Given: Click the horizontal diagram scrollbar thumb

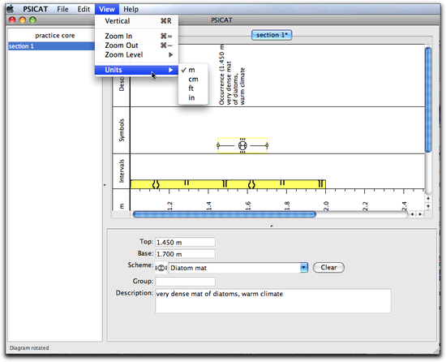Looking at the screenshot, I should 225,214.
